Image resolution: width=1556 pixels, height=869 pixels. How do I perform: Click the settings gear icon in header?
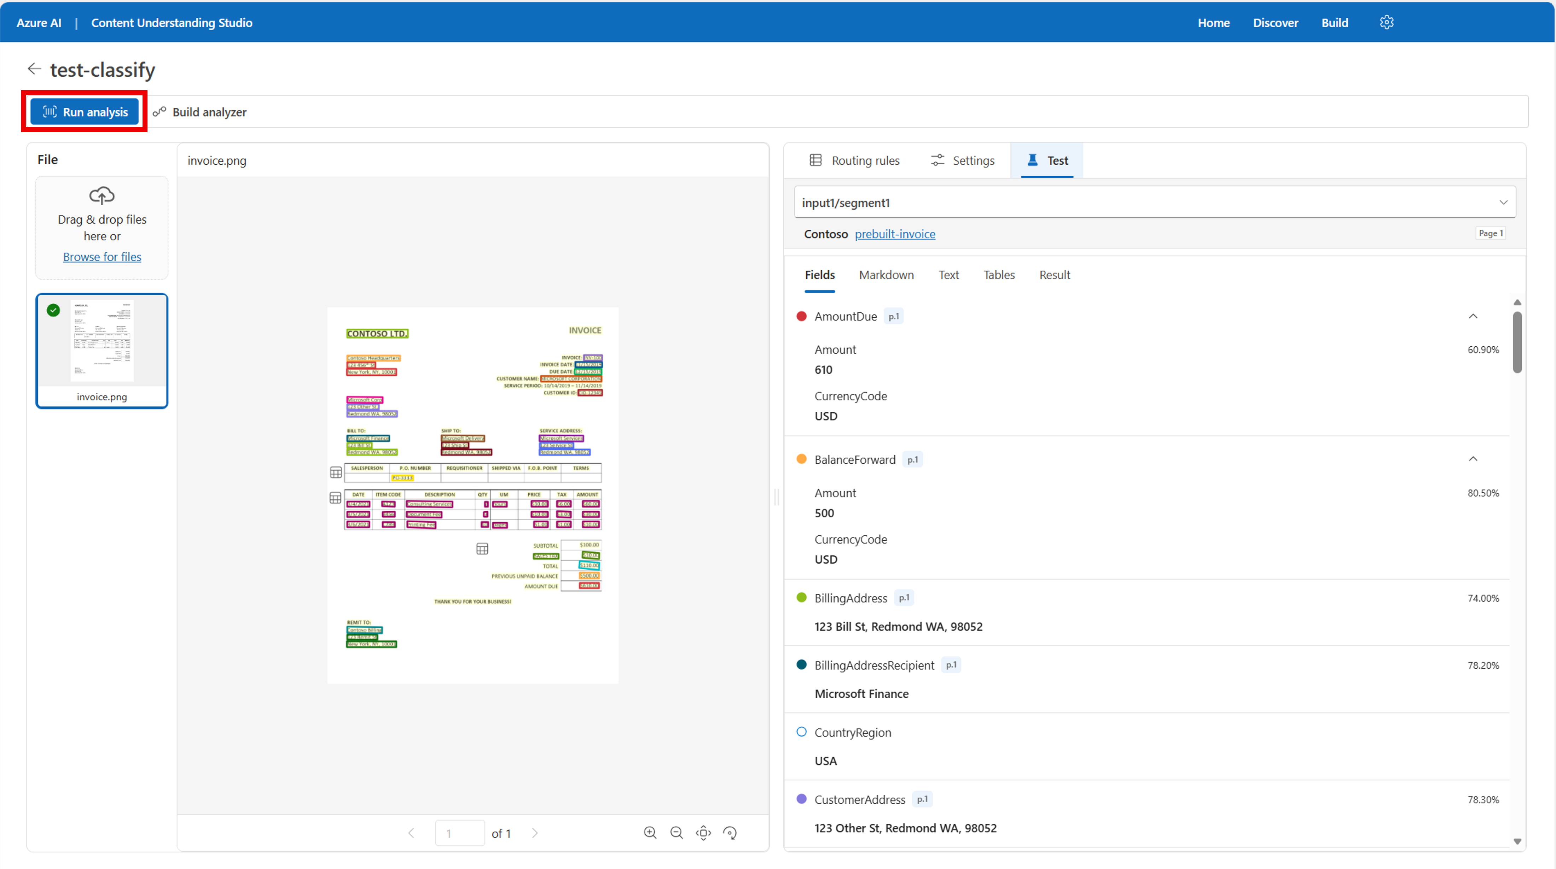tap(1386, 22)
